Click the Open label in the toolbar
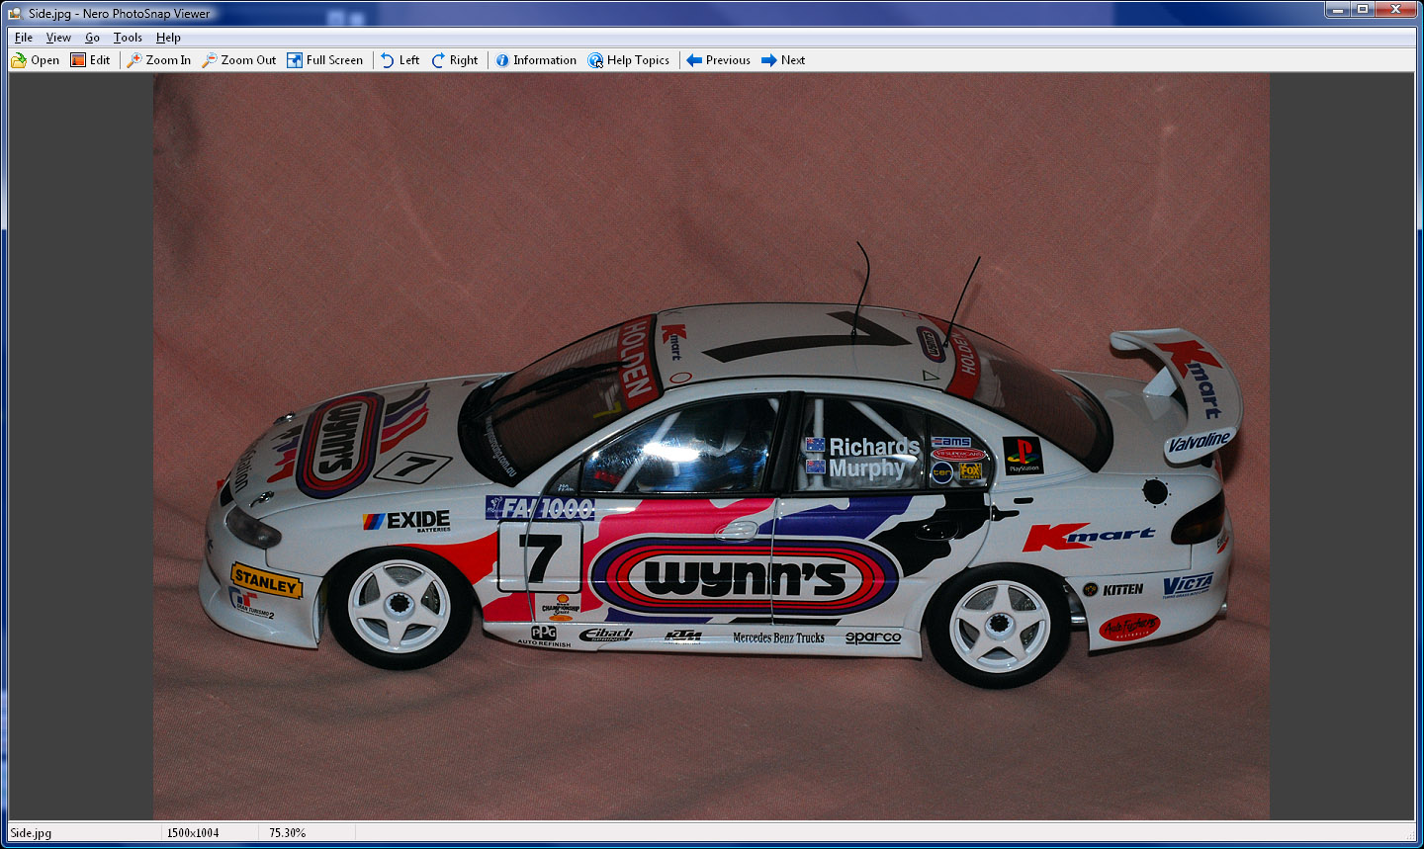 (x=45, y=60)
